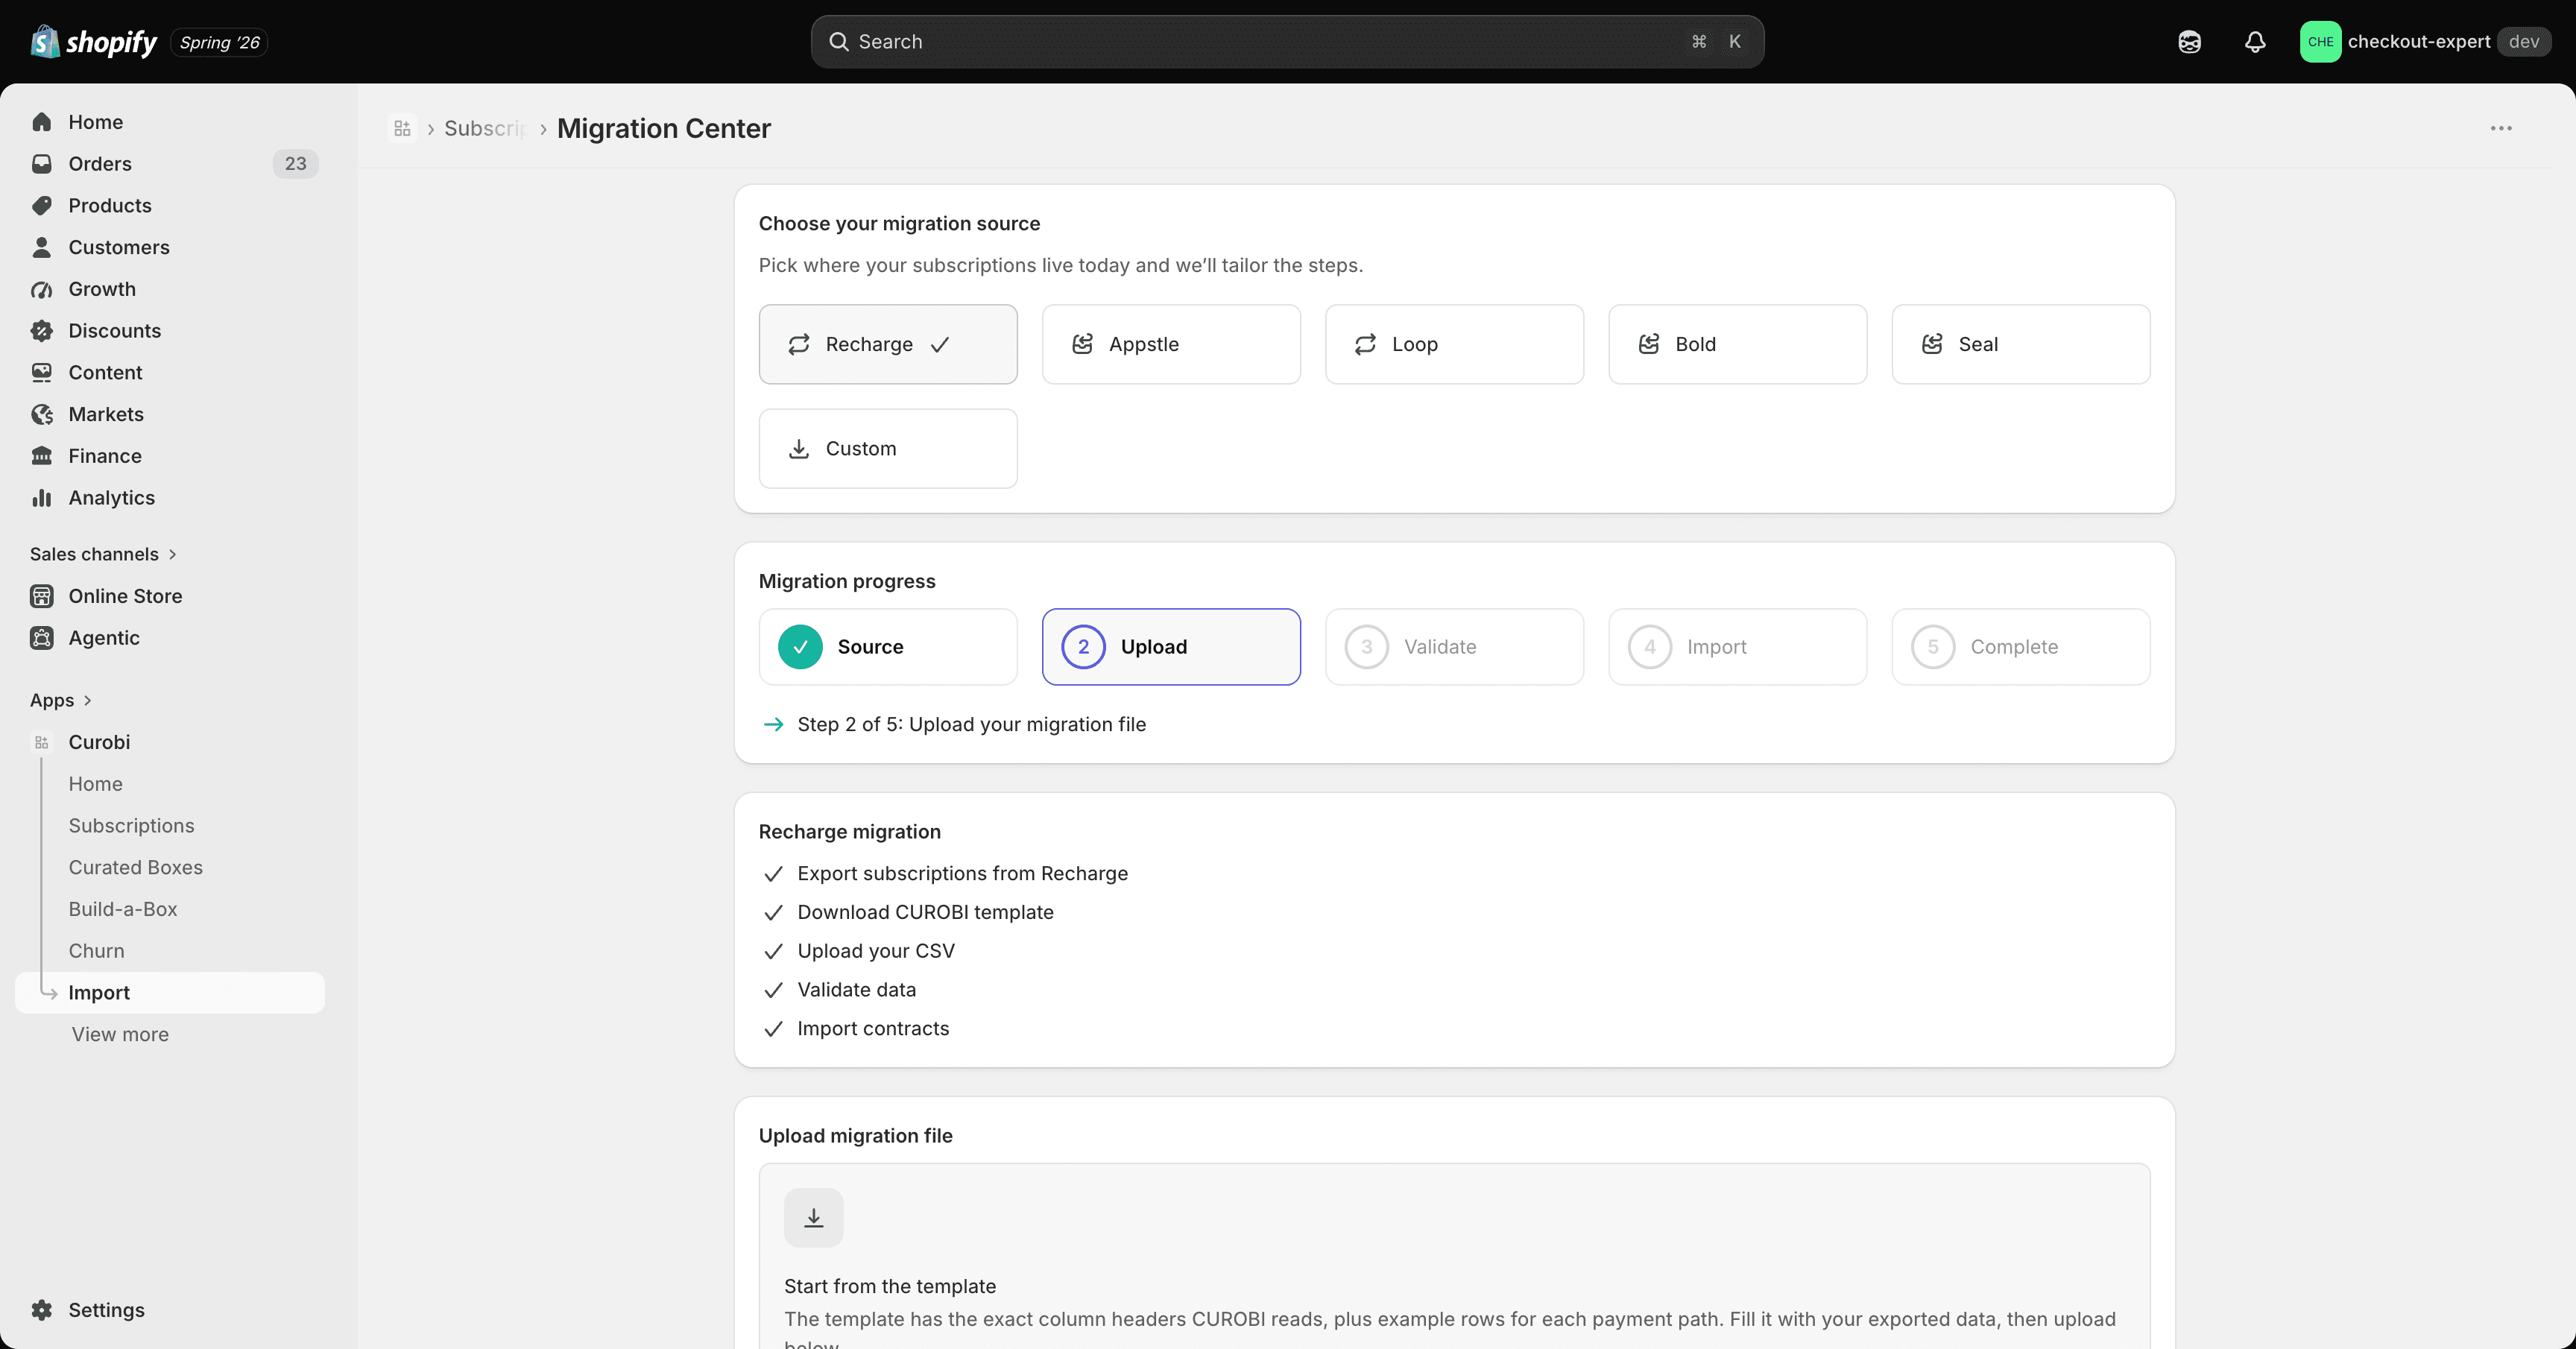Click View more under Curobi
This screenshot has width=2576, height=1349.
coord(119,1035)
